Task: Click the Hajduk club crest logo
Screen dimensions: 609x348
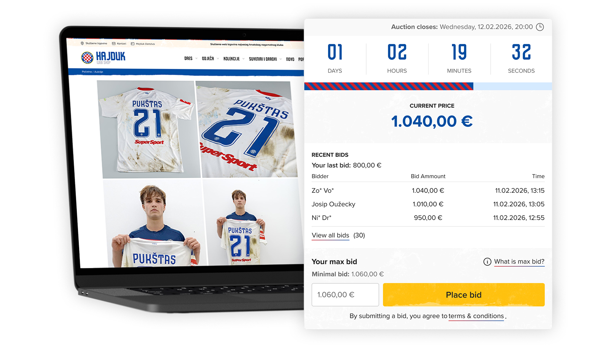Action: pyautogui.click(x=87, y=57)
